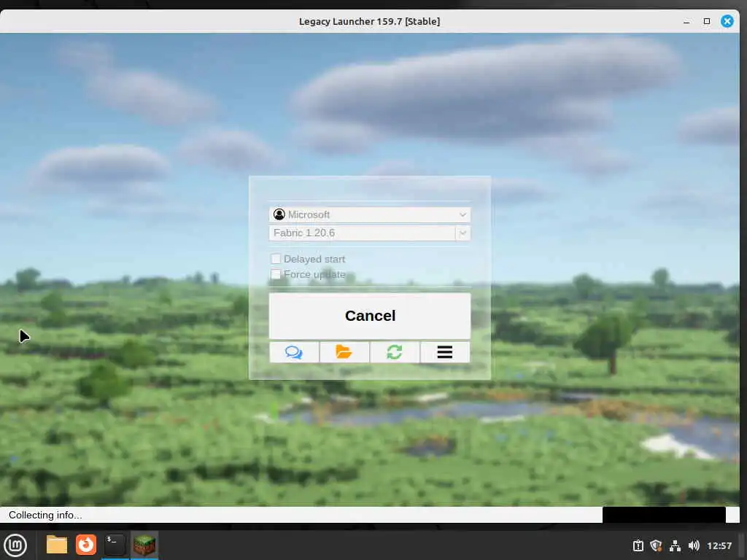Open the Files folder in taskbar
The width and height of the screenshot is (747, 560).
point(57,545)
